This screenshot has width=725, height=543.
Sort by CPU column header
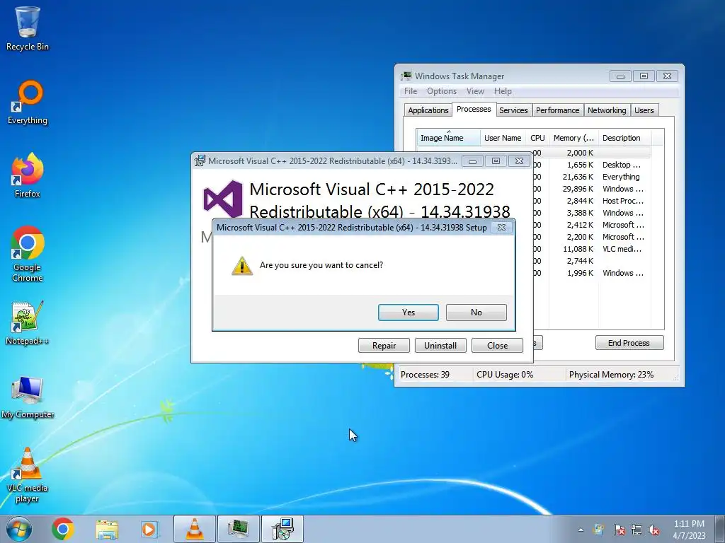537,138
